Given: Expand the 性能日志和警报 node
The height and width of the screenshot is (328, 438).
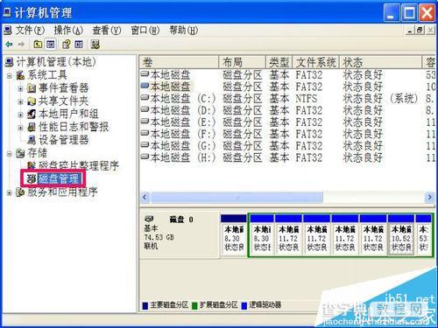Looking at the screenshot, I should 20,128.
